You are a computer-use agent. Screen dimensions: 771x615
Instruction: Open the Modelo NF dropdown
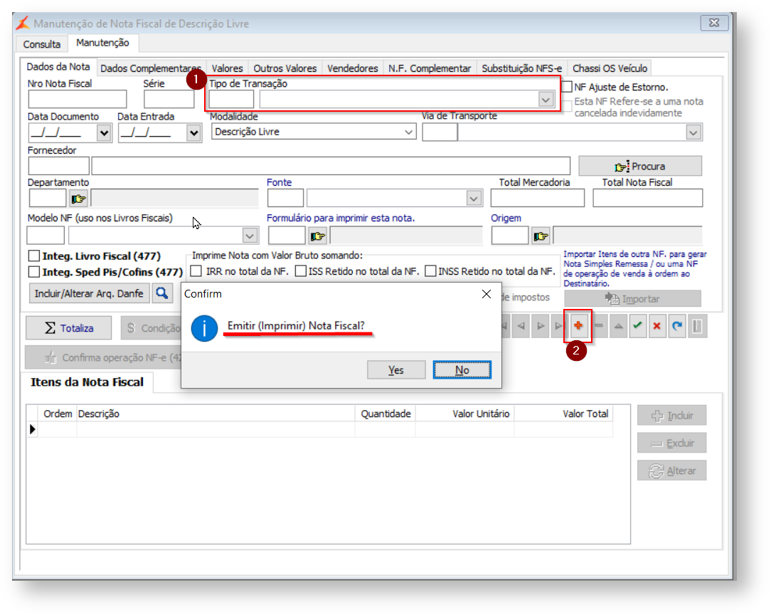[250, 236]
